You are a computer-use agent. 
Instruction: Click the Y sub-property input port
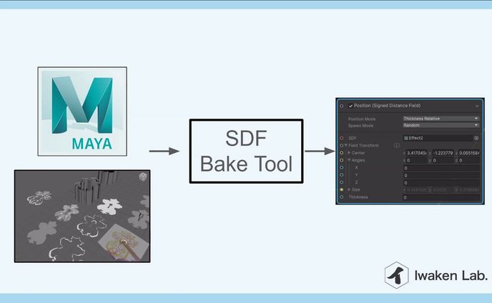tap(341, 175)
